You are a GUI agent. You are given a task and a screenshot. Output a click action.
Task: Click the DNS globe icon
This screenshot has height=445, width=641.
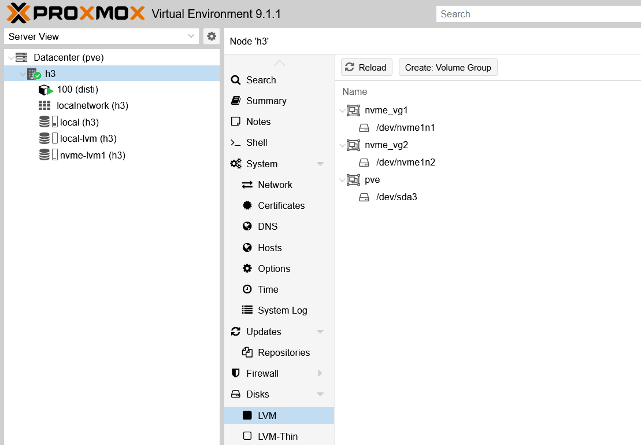247,226
